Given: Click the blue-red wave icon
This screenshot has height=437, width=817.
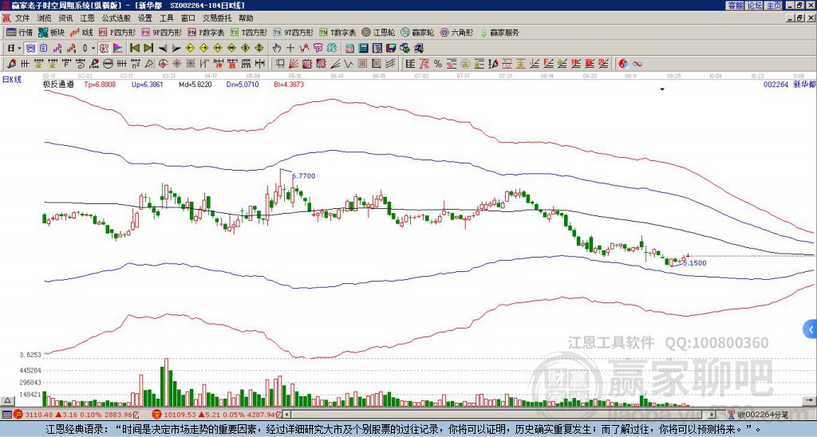Looking at the screenshot, I should (637, 64).
